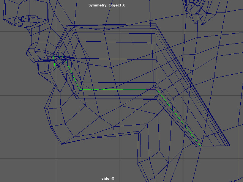Select top-left corner of the mouth cavity box
Image resolution: width=243 pixels, height=182 pixels.
tap(68, 26)
